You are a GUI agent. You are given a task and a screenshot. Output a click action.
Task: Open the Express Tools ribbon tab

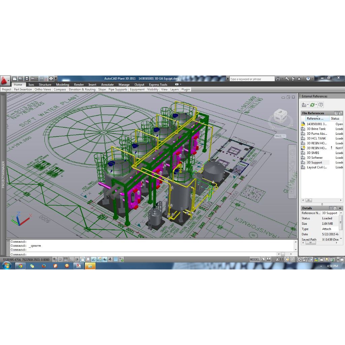158,84
